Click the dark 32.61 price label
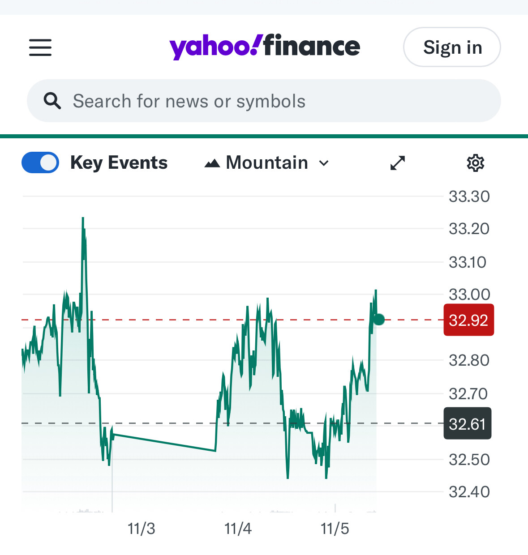 pyautogui.click(x=468, y=423)
